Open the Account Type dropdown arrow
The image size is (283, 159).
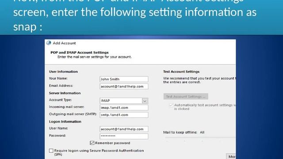pyautogui.click(x=145, y=101)
